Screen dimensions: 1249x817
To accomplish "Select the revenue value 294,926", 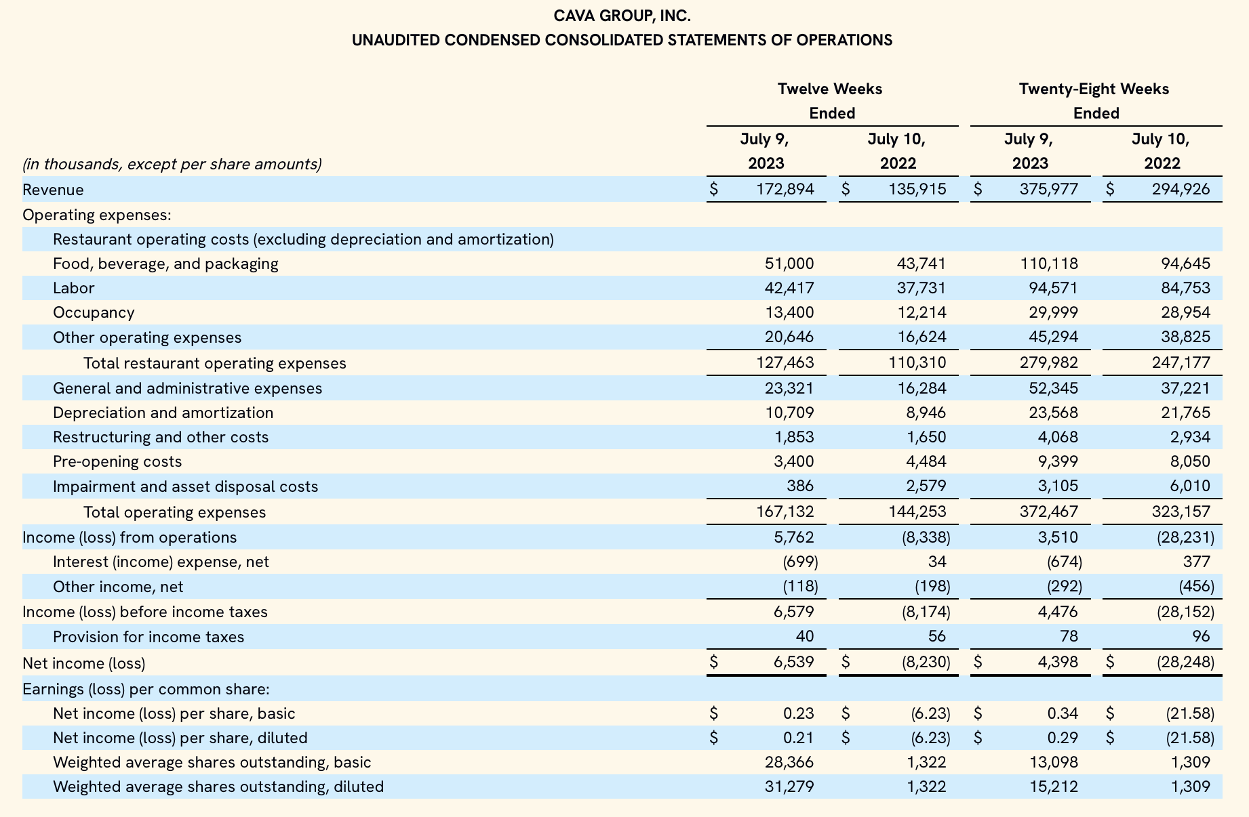I will [x=1181, y=189].
